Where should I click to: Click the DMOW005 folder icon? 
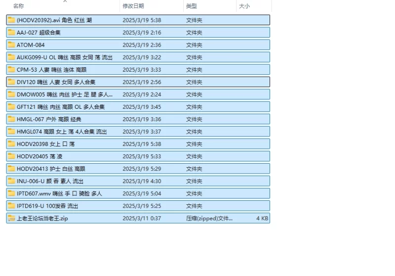pyautogui.click(x=11, y=94)
